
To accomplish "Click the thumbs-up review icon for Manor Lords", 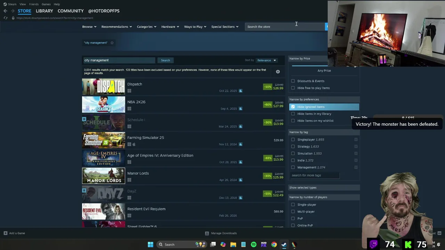I will pos(240,180).
